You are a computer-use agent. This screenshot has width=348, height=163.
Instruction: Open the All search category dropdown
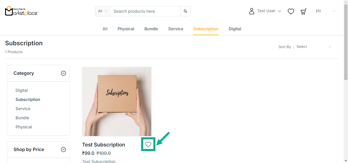[x=103, y=11]
